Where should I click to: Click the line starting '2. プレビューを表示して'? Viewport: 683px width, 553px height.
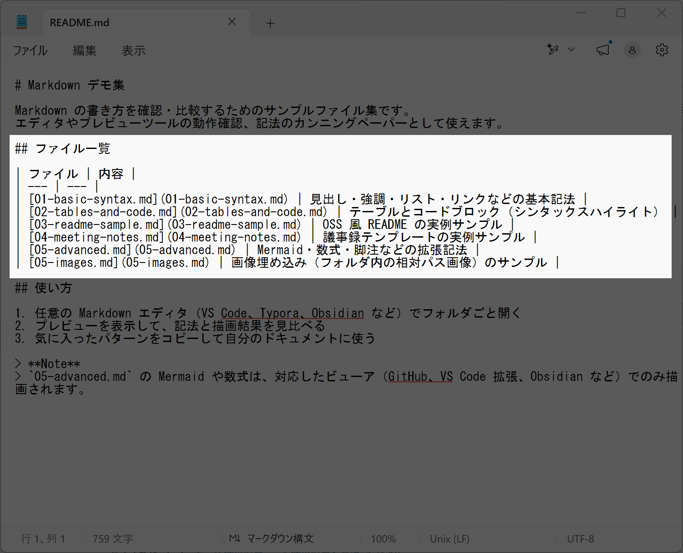tap(170, 326)
